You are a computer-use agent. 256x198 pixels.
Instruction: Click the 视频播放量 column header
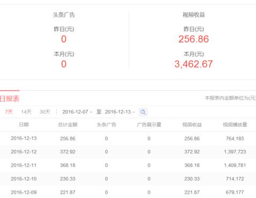tap(235, 125)
